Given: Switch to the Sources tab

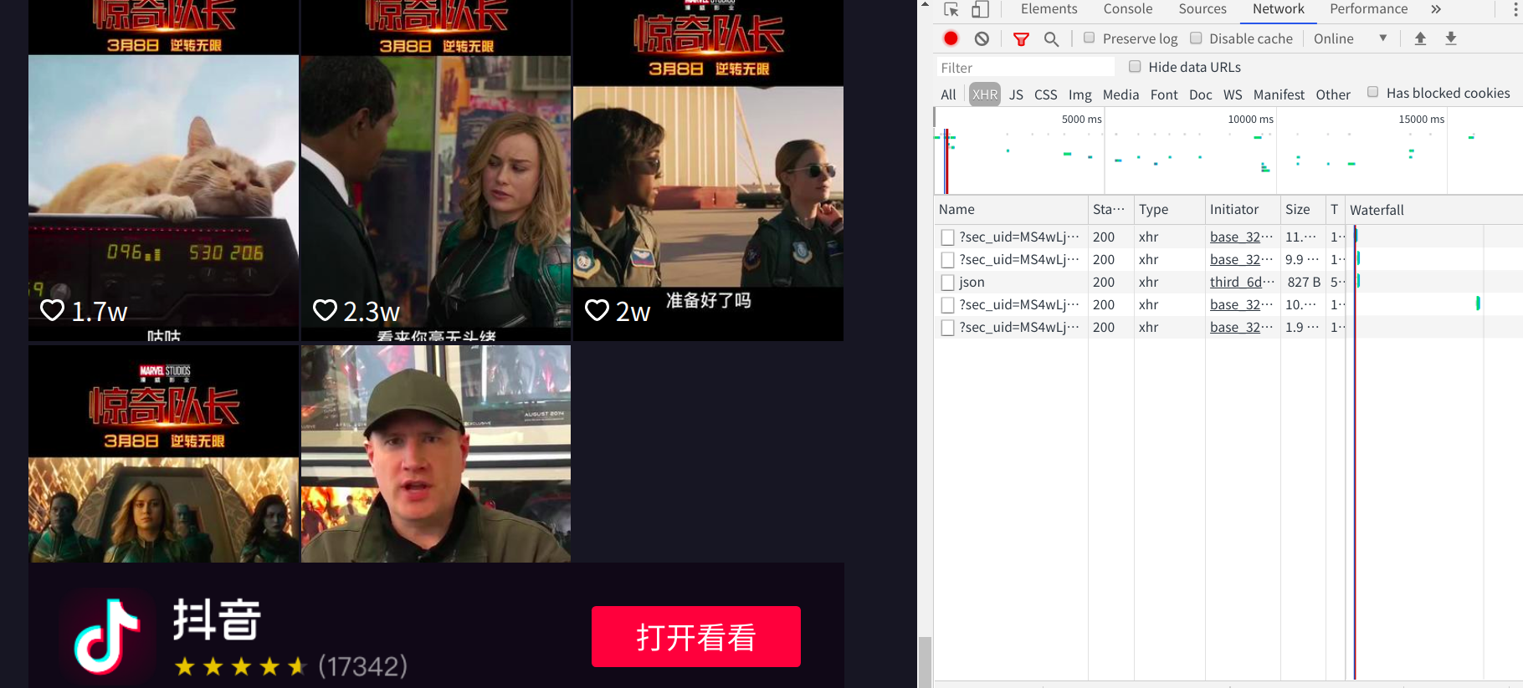Looking at the screenshot, I should [1202, 9].
